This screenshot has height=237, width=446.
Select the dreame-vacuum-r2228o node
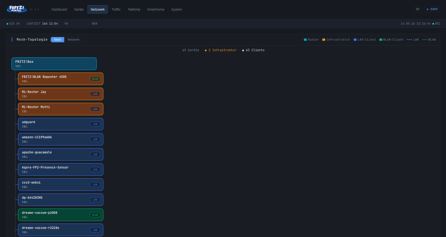click(x=61, y=230)
